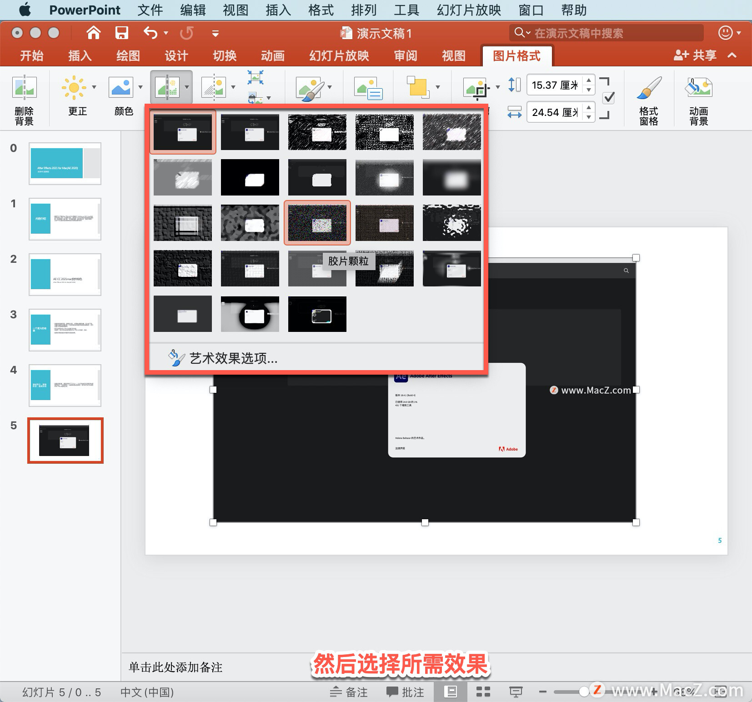The width and height of the screenshot is (752, 702).
Task: Toggle the lock aspect ratio checkbox
Action: coord(609,97)
